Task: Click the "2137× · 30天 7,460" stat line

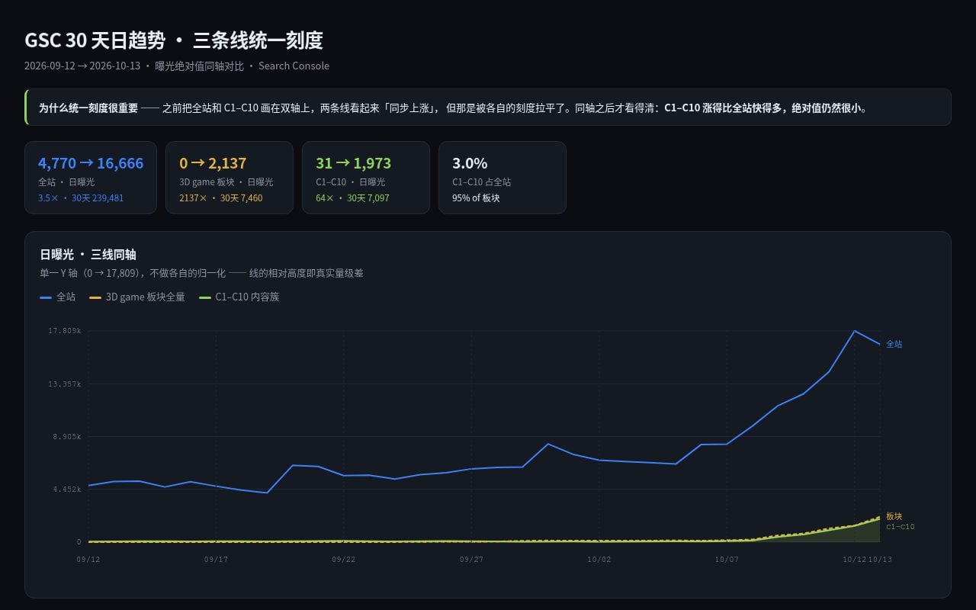Action: (x=220, y=198)
